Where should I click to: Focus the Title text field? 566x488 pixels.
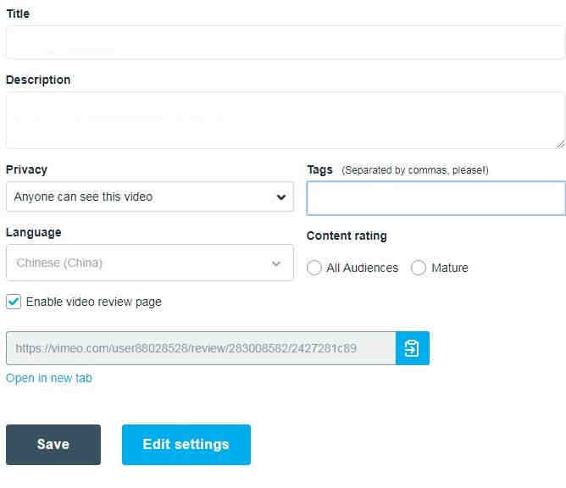(x=285, y=42)
